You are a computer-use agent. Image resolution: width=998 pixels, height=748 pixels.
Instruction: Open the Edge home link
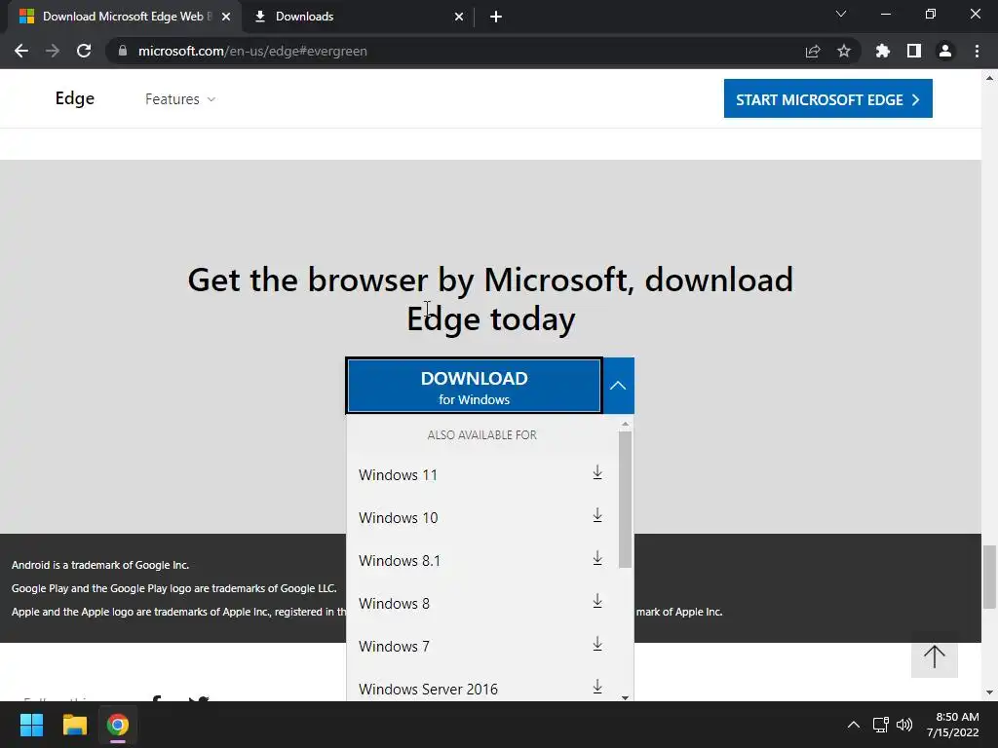click(74, 98)
